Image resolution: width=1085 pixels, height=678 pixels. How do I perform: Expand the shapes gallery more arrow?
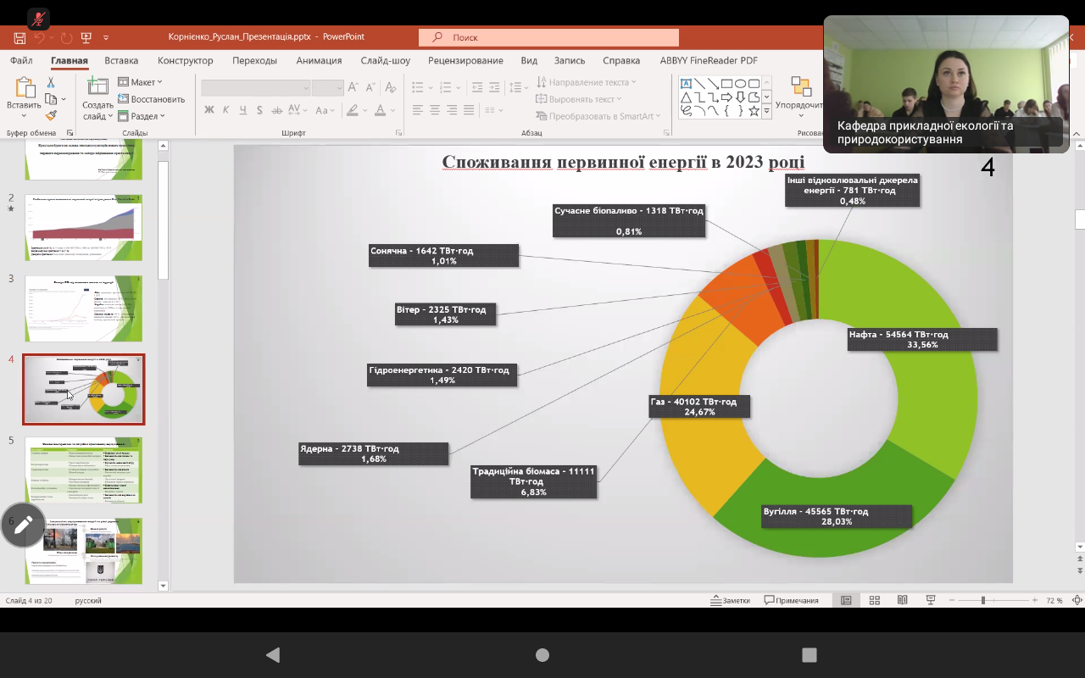(766, 111)
